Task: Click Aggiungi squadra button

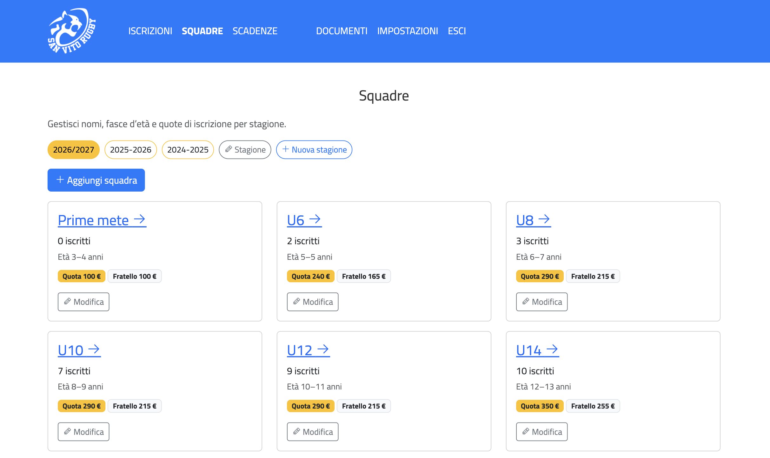Action: pyautogui.click(x=96, y=180)
